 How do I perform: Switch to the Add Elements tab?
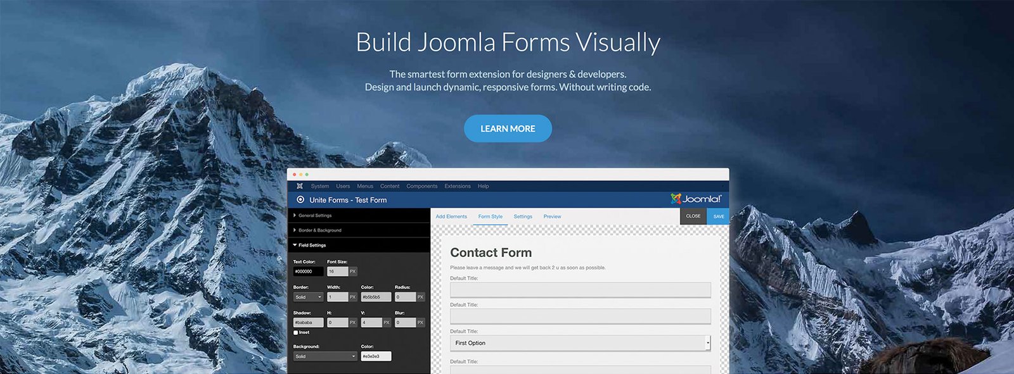pos(451,216)
